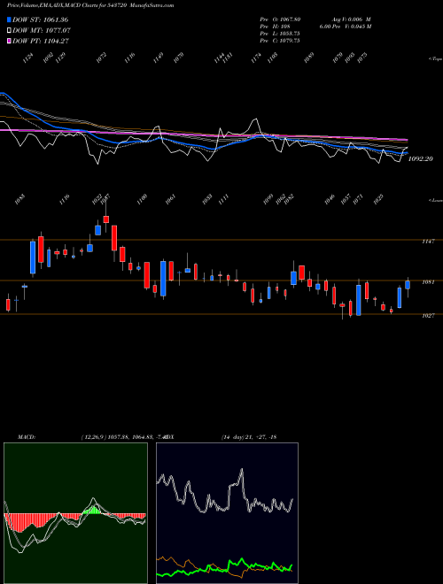Select the DOW ST: 1061.36 label
Image resolution: width=443 pixels, height=584 pixels.
tap(40, 19)
